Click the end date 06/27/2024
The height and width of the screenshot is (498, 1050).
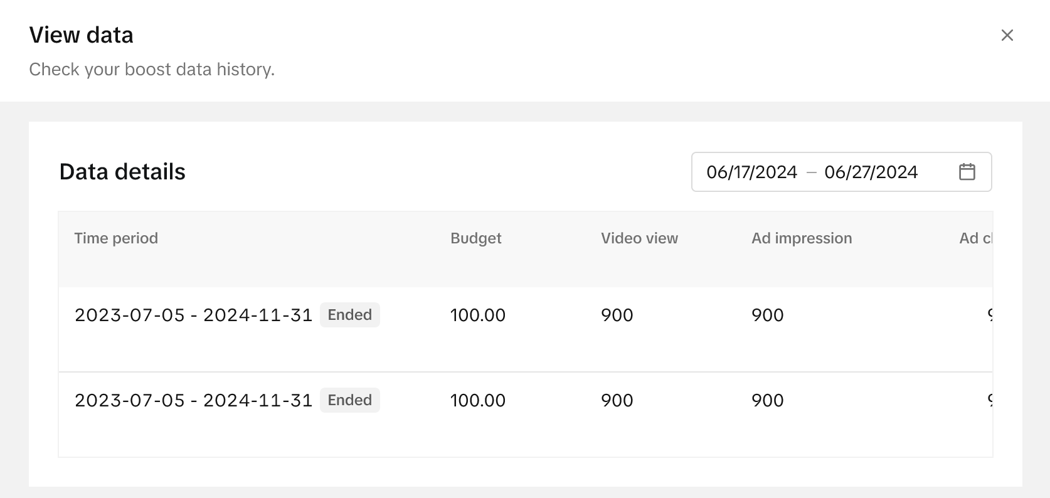(871, 172)
